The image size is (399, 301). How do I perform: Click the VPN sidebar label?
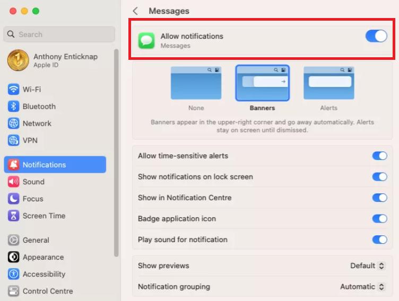[x=30, y=140]
